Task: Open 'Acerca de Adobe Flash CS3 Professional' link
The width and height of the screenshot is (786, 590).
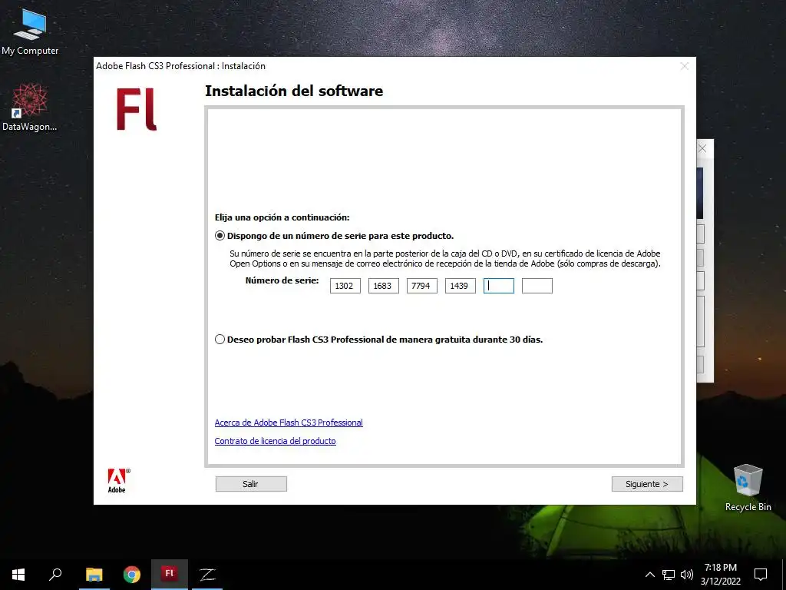Action: (x=289, y=423)
